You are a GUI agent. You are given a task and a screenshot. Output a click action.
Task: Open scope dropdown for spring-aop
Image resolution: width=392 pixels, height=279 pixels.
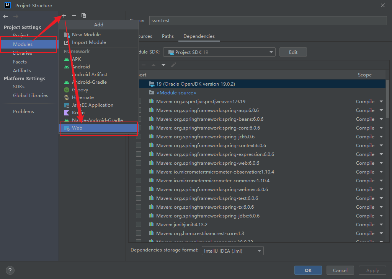coord(381,110)
